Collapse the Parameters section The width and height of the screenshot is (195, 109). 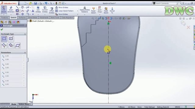pos(25,52)
